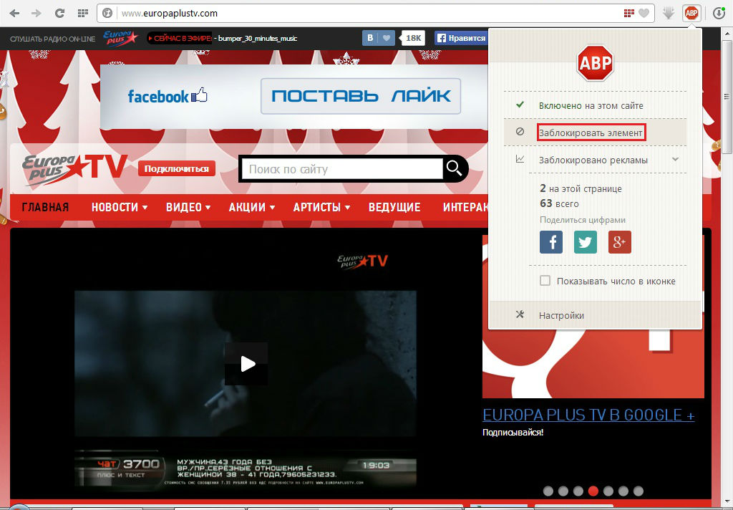Expand the НОВОСТИ dropdown menu

(x=119, y=207)
